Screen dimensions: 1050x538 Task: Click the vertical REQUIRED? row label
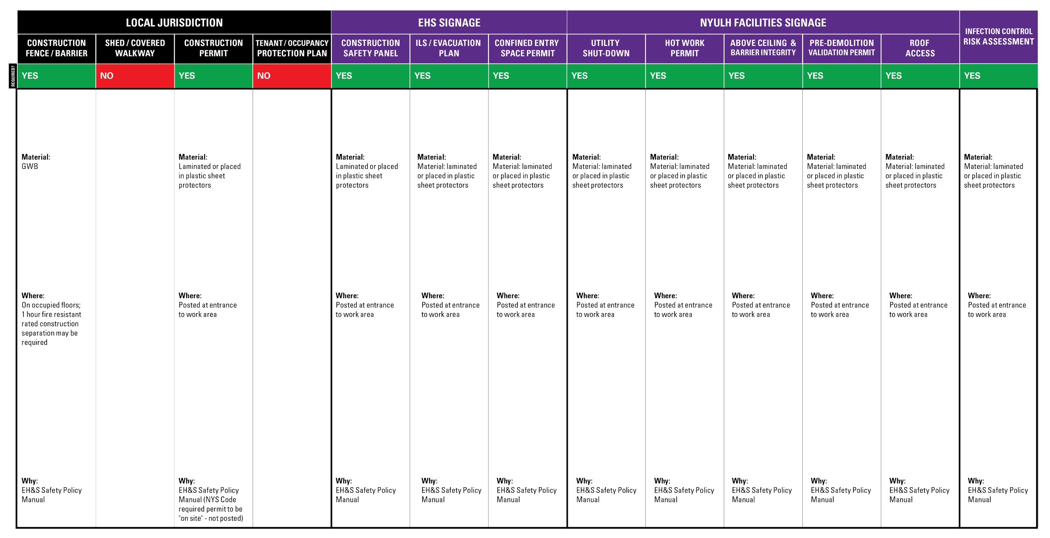coord(13,76)
